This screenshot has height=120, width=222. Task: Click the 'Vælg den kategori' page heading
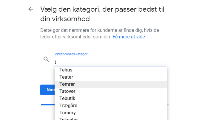pos(102,9)
